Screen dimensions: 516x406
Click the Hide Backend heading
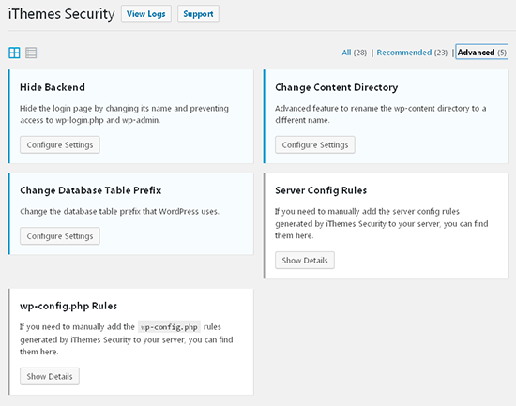click(53, 87)
